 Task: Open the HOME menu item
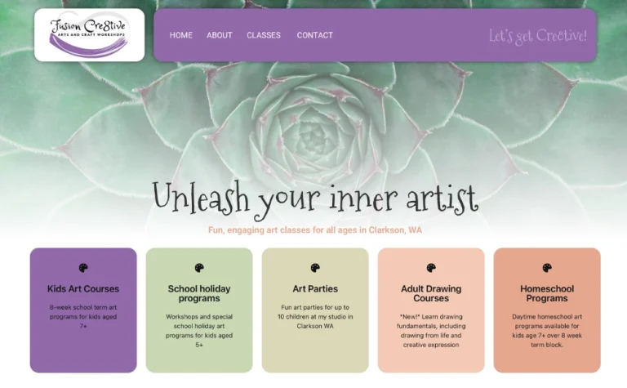(x=181, y=35)
